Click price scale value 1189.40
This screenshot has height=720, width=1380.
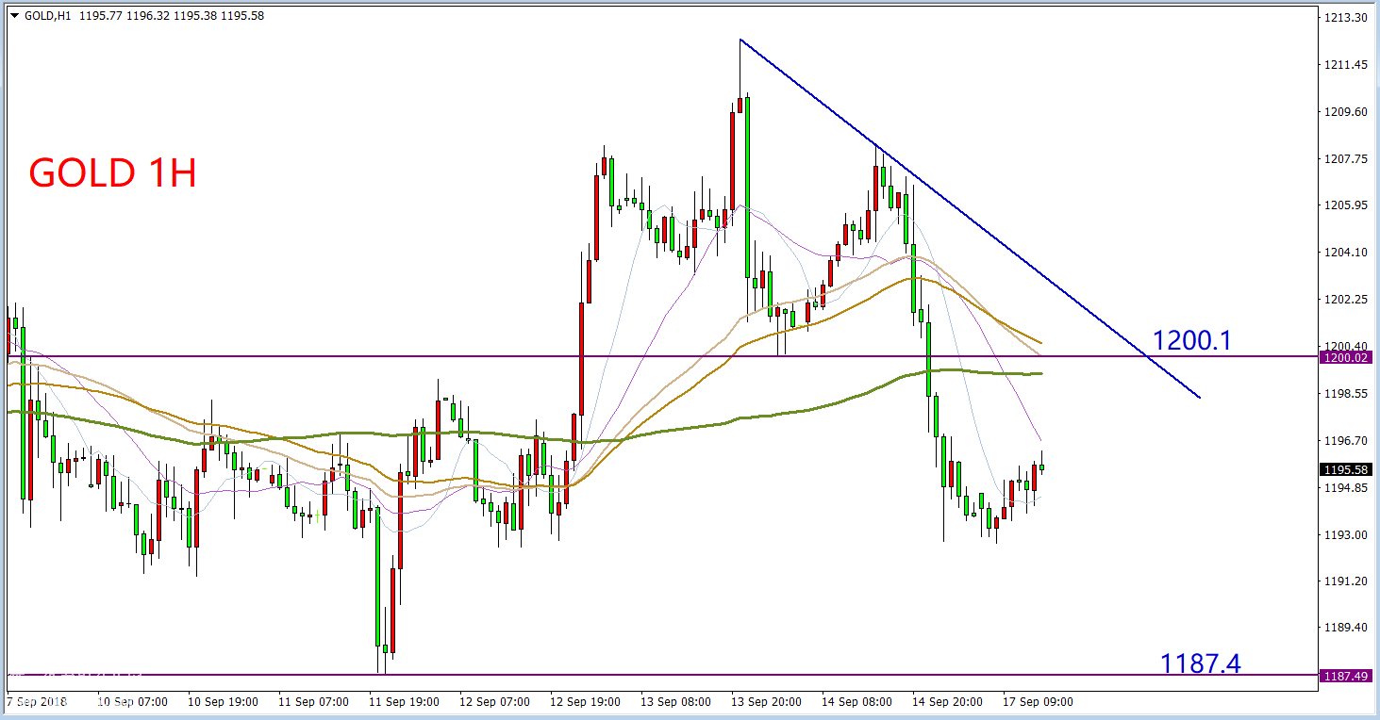click(1346, 628)
